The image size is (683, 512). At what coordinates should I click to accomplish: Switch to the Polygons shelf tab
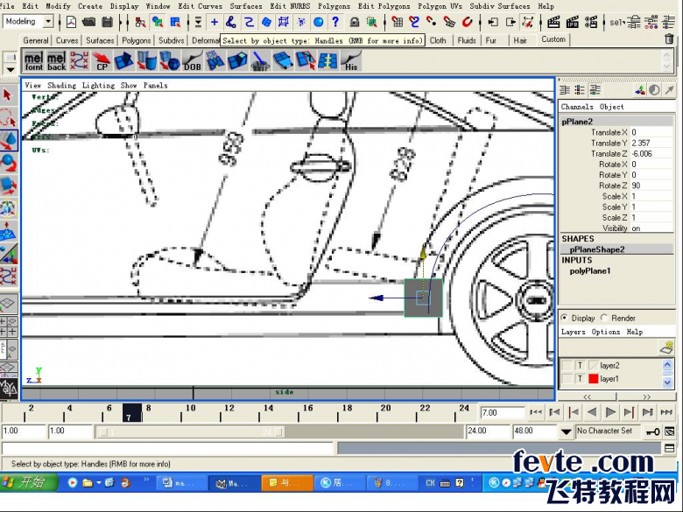coord(136,40)
